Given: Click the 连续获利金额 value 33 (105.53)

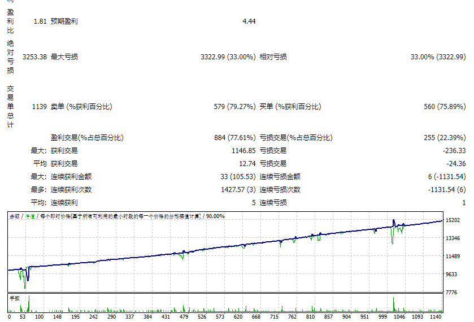Looking at the screenshot, I should pyautogui.click(x=238, y=177).
